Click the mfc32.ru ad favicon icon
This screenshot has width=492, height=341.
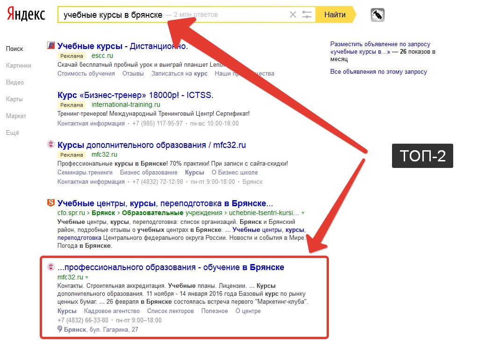[x=51, y=144]
